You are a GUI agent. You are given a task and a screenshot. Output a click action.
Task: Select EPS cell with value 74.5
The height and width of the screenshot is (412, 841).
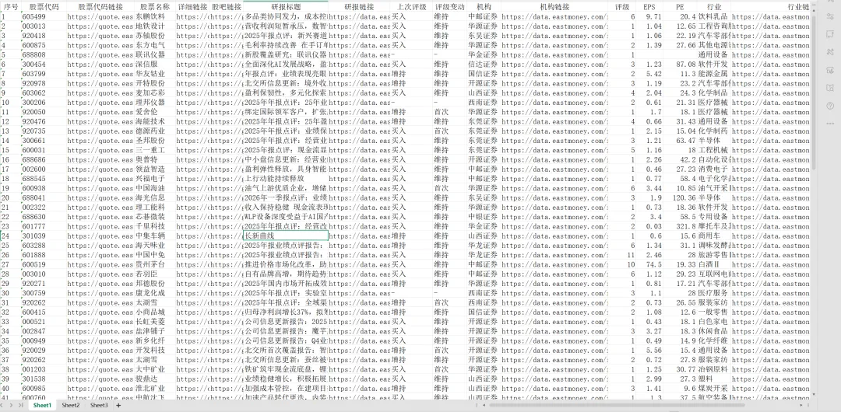click(x=649, y=264)
